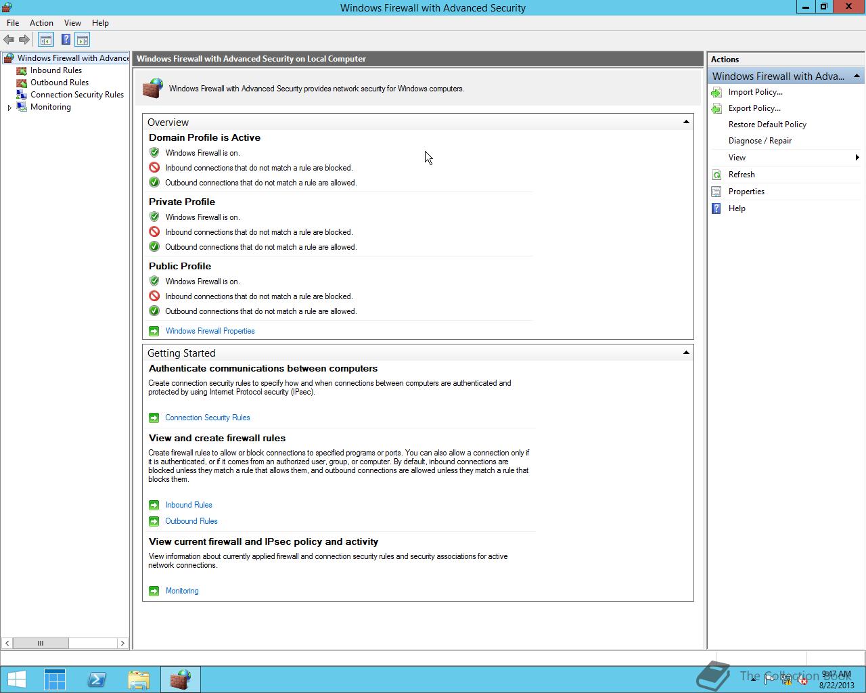The image size is (866, 693).
Task: Toggle the Show/Hide Action Pane toolbar icon
Action: click(x=83, y=40)
